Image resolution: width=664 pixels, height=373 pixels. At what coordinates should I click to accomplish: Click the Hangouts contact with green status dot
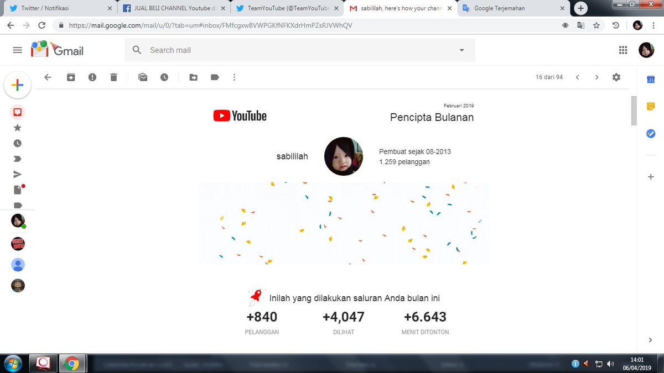18,221
